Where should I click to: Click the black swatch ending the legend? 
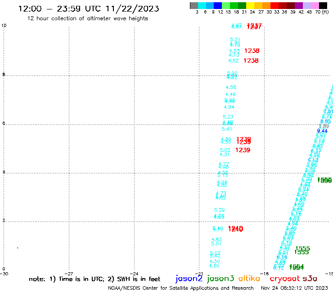pyautogui.click(x=323, y=5)
